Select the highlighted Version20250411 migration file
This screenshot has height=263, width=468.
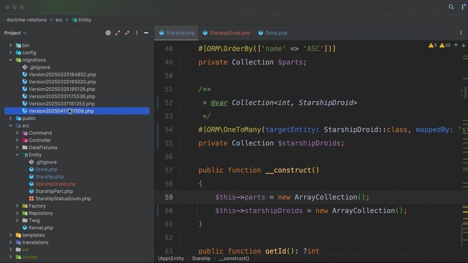pyautogui.click(x=77, y=111)
